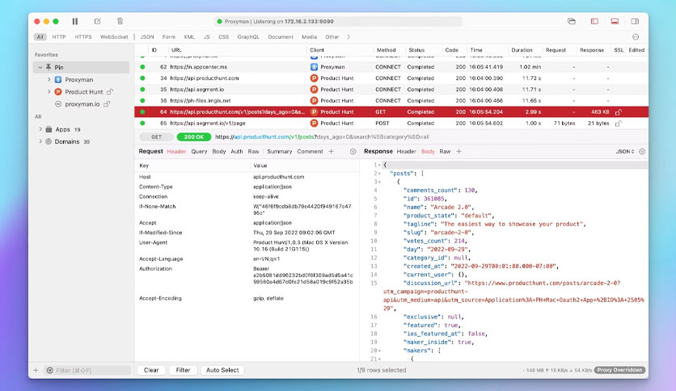
Task: Select row 65 api.segment.io/v1/page
Action: [391, 123]
